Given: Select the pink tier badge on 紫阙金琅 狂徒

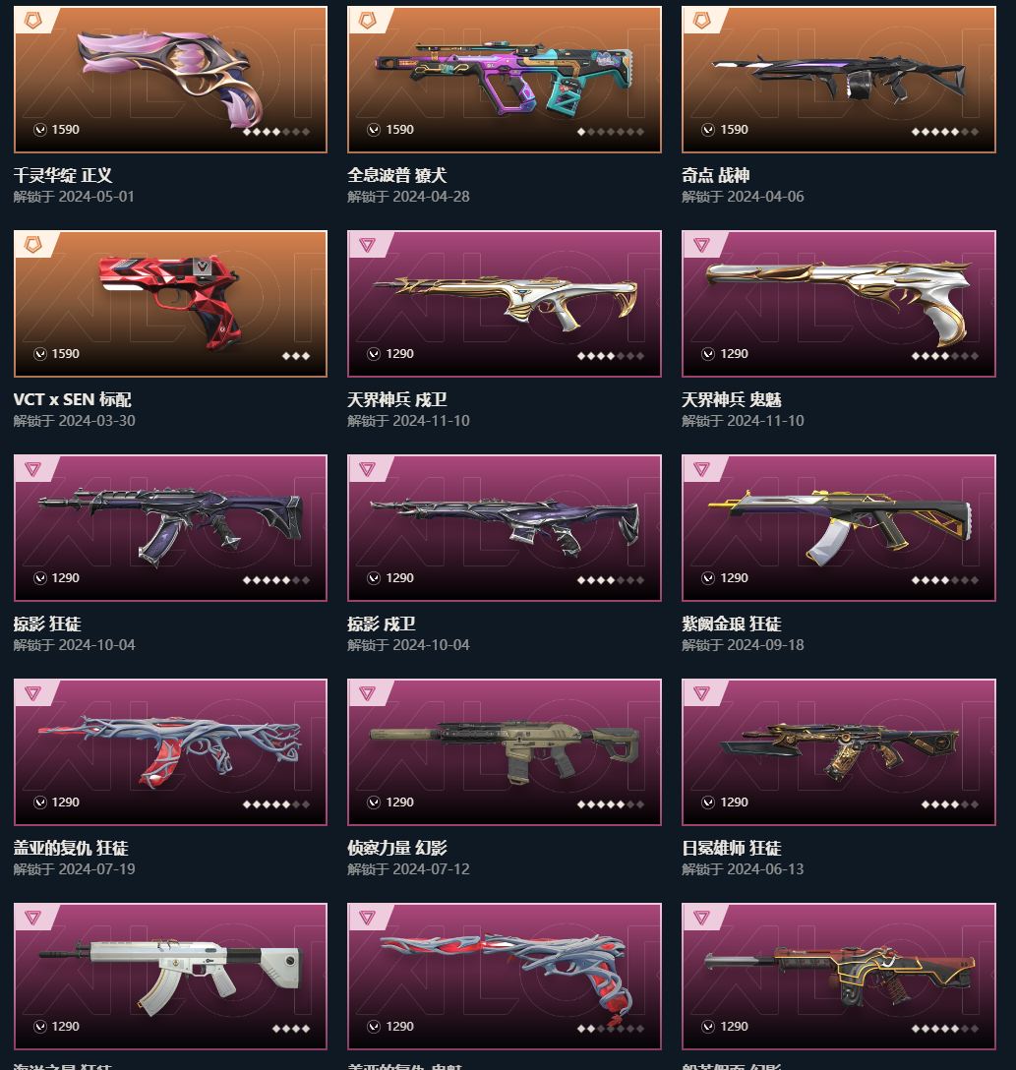Looking at the screenshot, I should click(701, 469).
